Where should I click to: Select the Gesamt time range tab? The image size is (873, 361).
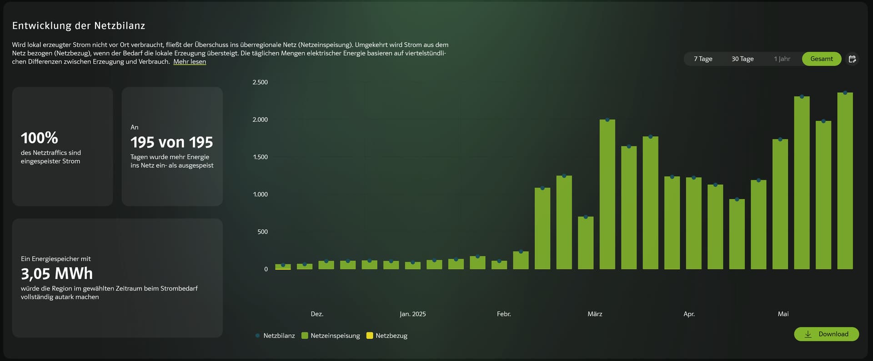coord(821,59)
